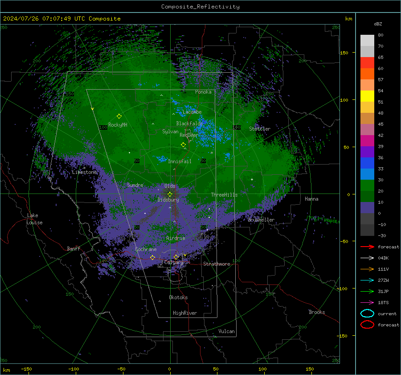Click the magenta 18TS arrow legend icon
Screen dimensions: 401x375
(x=367, y=303)
